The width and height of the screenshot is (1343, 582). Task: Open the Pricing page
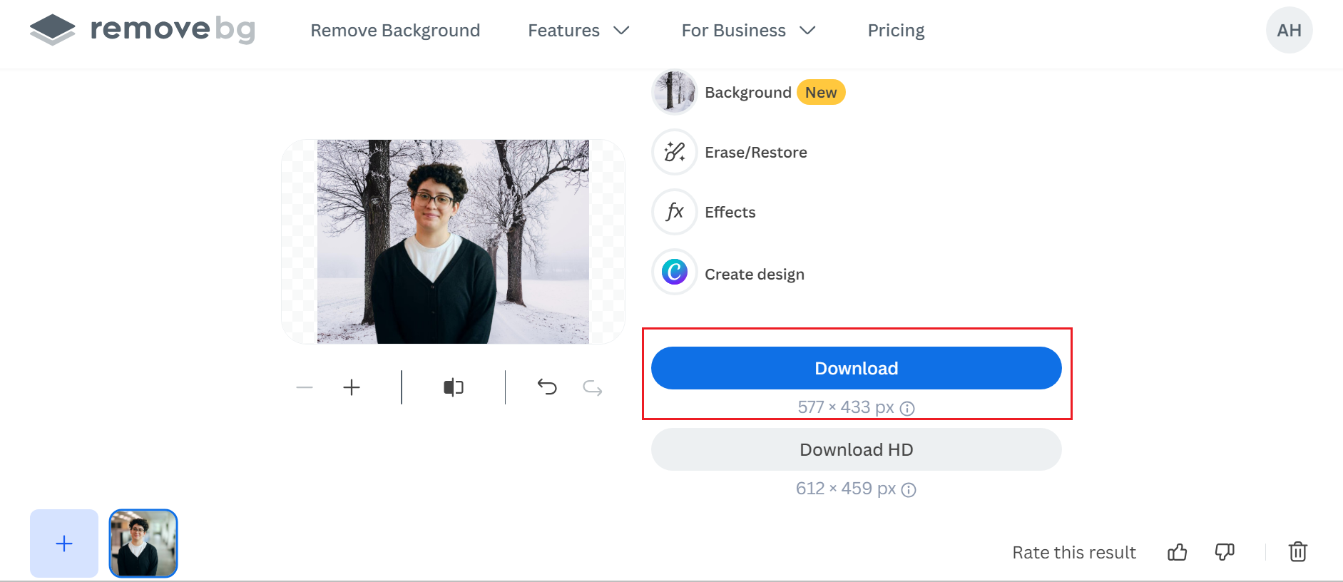[x=896, y=31]
